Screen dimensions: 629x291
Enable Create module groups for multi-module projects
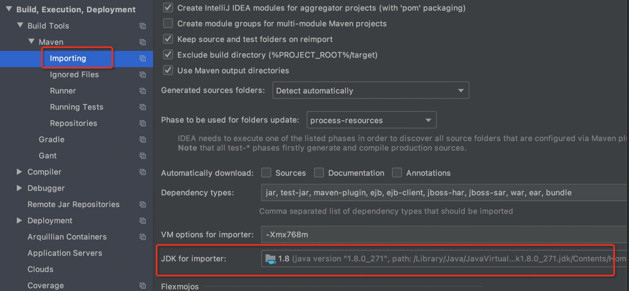click(x=168, y=24)
